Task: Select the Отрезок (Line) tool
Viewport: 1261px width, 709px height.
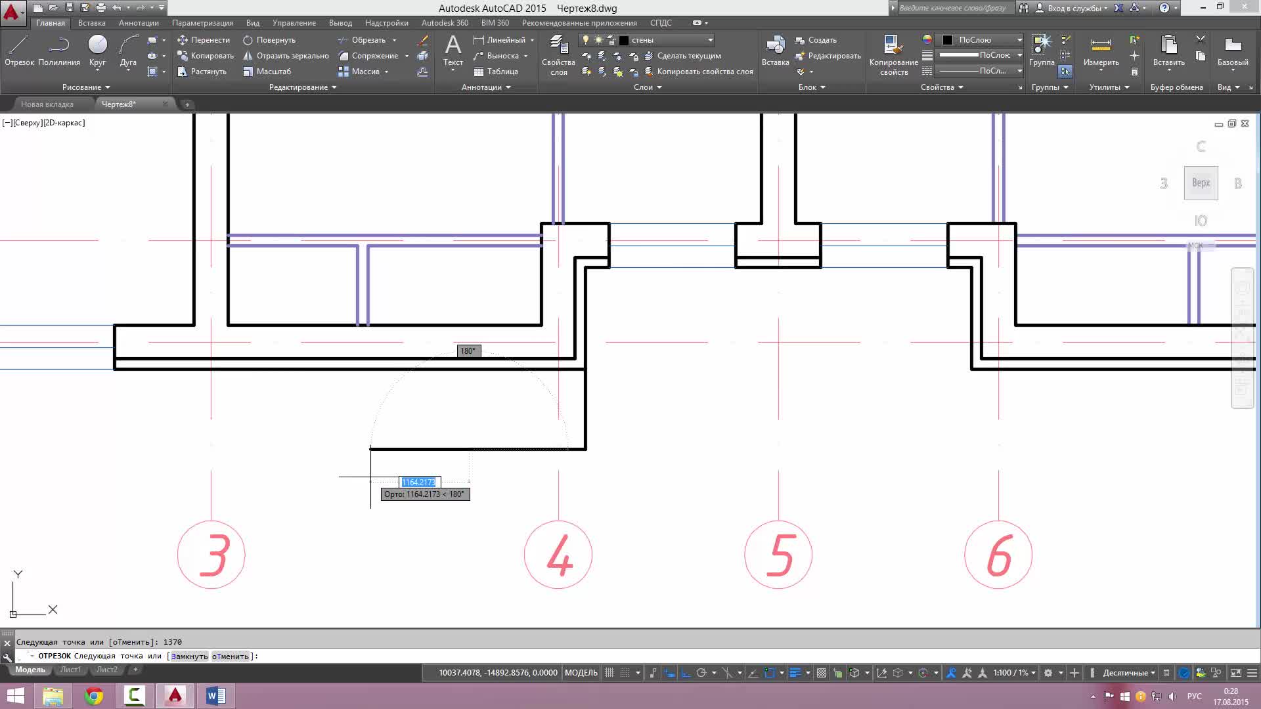Action: tap(19, 51)
